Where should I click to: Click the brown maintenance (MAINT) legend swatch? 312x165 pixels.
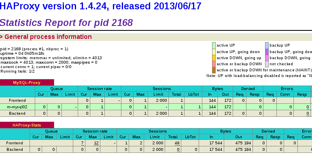[x=214, y=70]
